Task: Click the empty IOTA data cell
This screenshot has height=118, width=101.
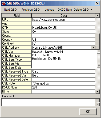Action: tap(63, 91)
